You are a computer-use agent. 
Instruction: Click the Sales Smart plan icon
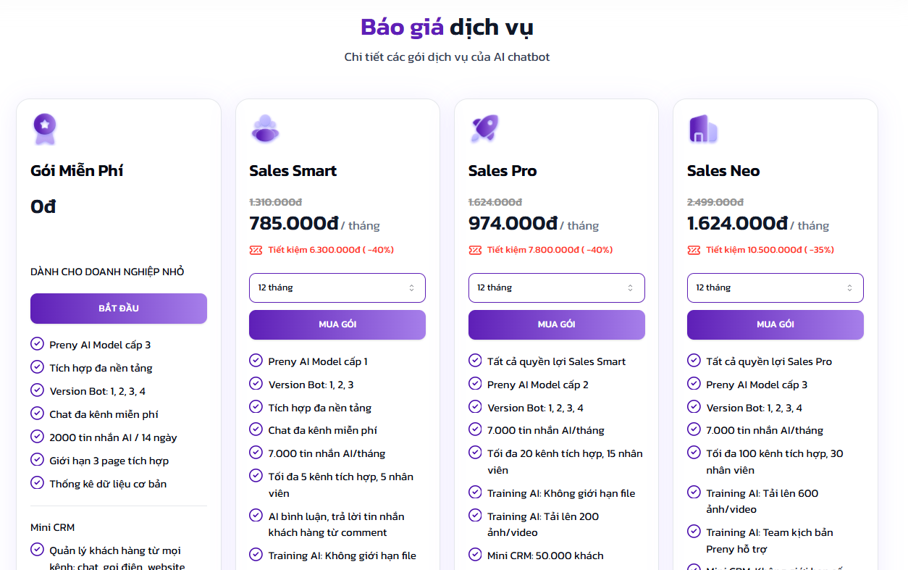[x=264, y=129]
